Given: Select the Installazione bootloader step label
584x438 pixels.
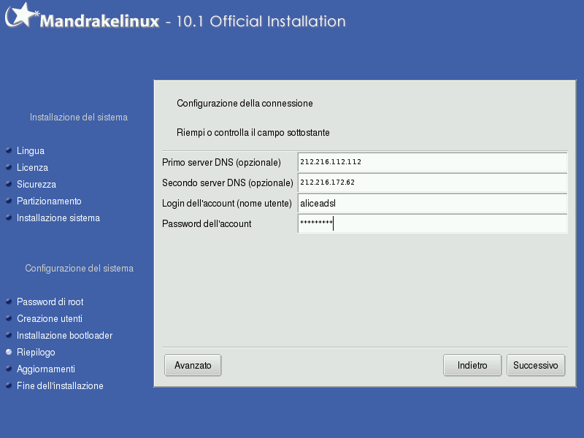Looking at the screenshot, I should click(64, 335).
